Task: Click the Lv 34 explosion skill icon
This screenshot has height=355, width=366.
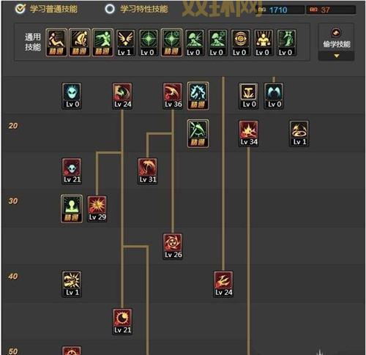Action: [249, 133]
